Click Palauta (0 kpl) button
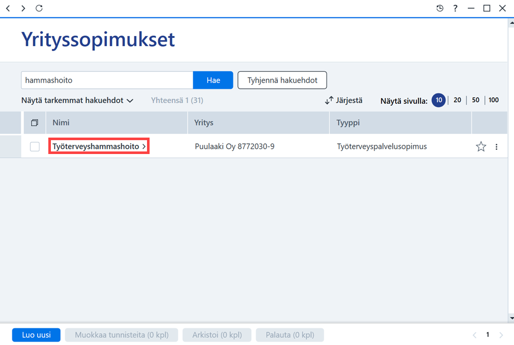514x345 pixels. pos(290,335)
